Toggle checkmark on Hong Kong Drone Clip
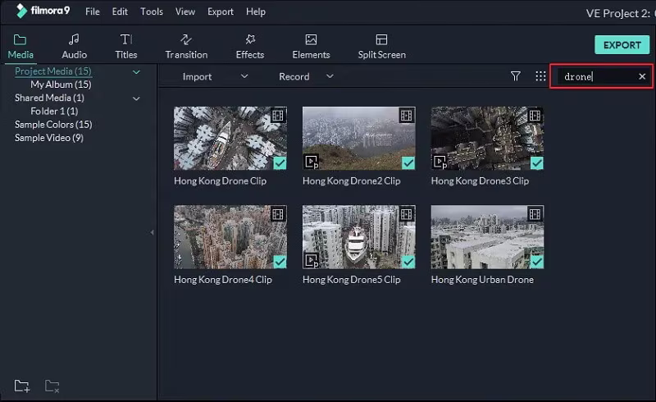This screenshot has width=656, height=402. click(280, 162)
